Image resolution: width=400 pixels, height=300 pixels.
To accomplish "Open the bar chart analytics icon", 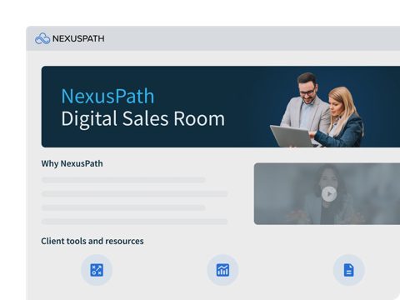I will coord(222,270).
